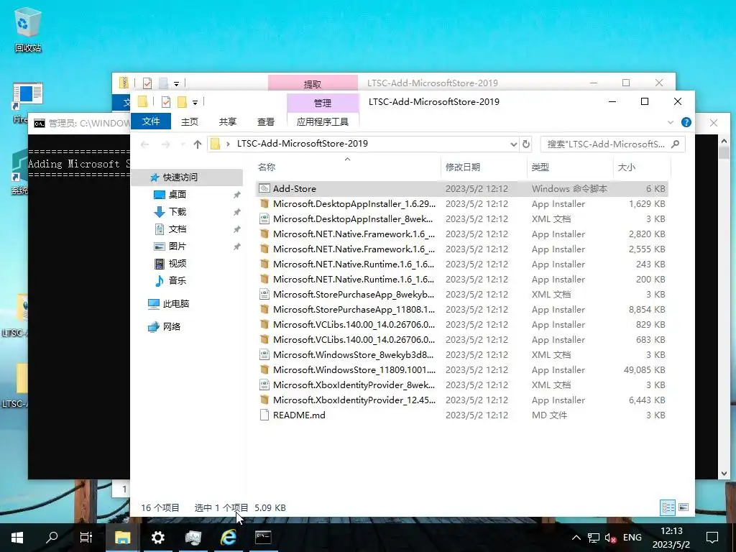Switch to the 主页 ribbon tab
The height and width of the screenshot is (552, 736).
click(x=190, y=122)
